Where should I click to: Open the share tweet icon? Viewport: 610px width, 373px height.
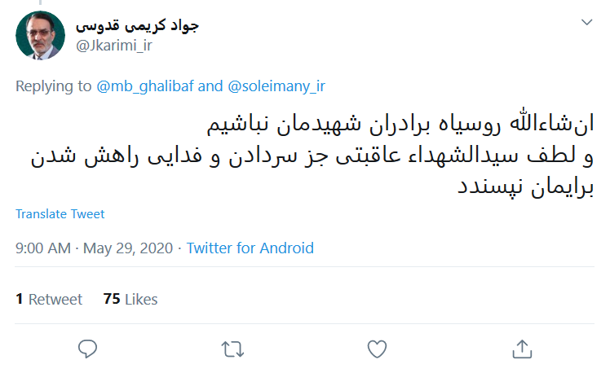[x=520, y=349]
